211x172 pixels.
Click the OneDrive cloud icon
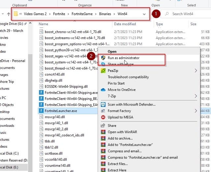(103, 90)
